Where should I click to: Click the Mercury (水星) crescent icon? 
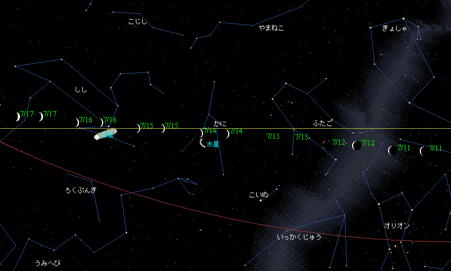(x=202, y=143)
